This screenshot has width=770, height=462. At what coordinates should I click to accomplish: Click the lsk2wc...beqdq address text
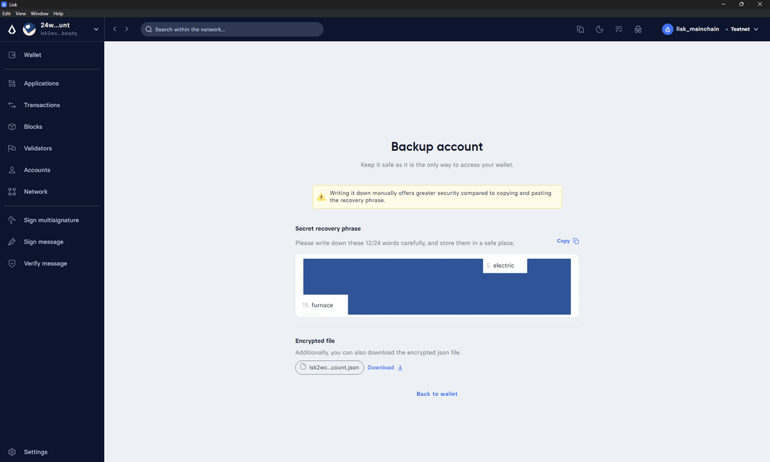pos(58,33)
